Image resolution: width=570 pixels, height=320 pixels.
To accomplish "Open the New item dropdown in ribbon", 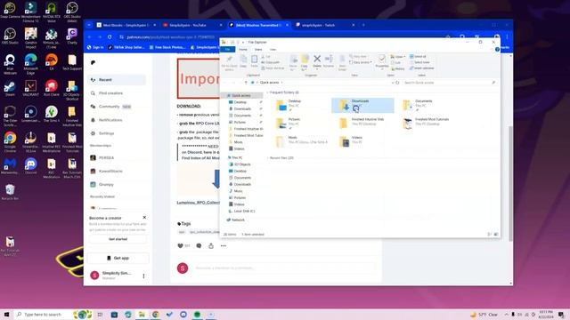I will point(358,57).
